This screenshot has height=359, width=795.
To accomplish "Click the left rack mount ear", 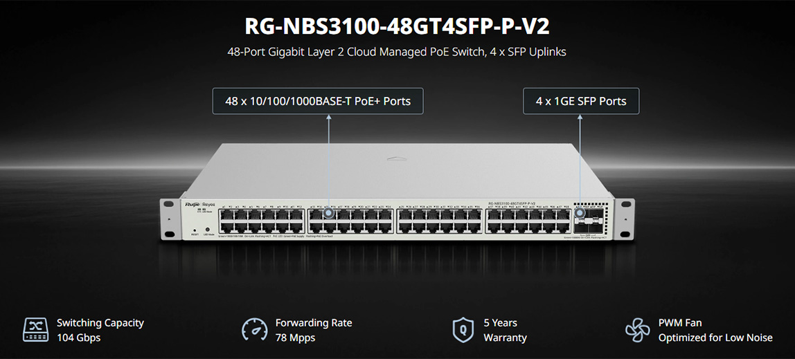I will click(x=170, y=219).
